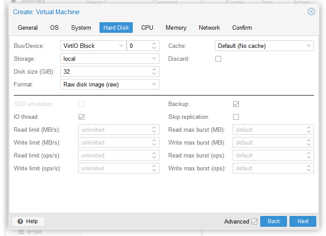Select the Hard Disk tab
Screen dimensions: 326x236
tap(116, 28)
